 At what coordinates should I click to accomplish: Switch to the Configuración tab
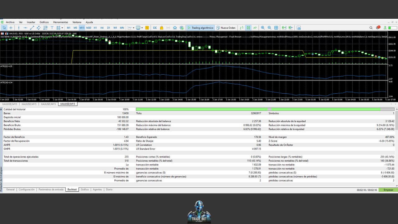point(26,189)
